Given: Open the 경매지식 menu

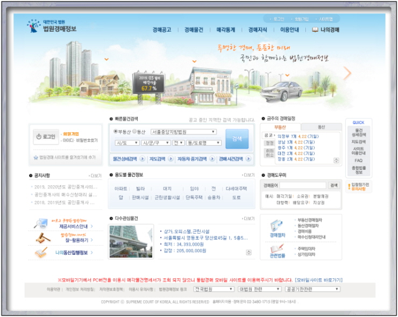Looking at the screenshot, I should tap(258, 30).
